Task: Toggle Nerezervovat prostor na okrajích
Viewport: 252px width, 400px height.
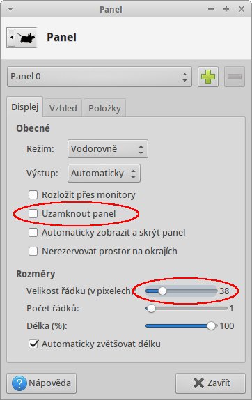Action: click(x=33, y=252)
